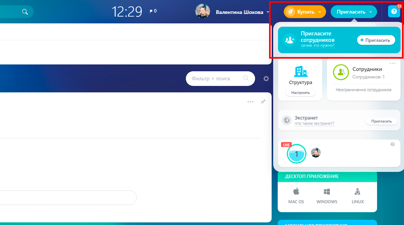This screenshot has height=225, width=404.
Task: Click the + Пригласить button in banner
Action: [376, 40]
